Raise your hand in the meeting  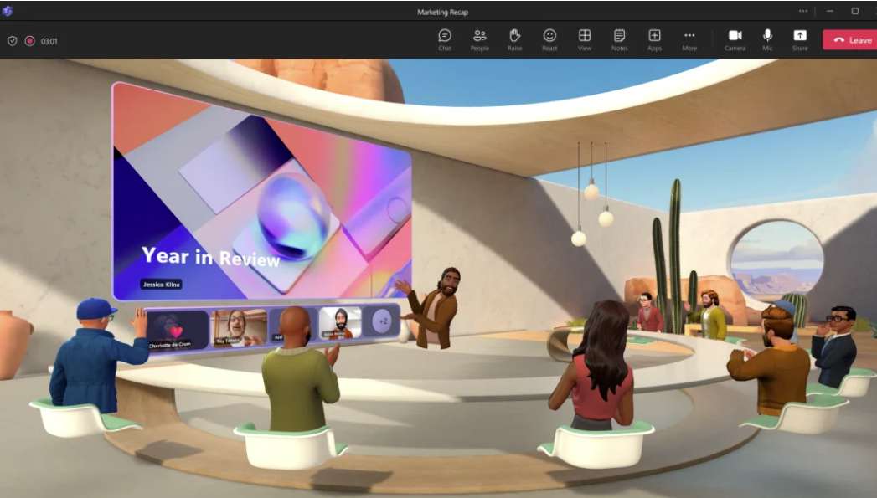514,39
